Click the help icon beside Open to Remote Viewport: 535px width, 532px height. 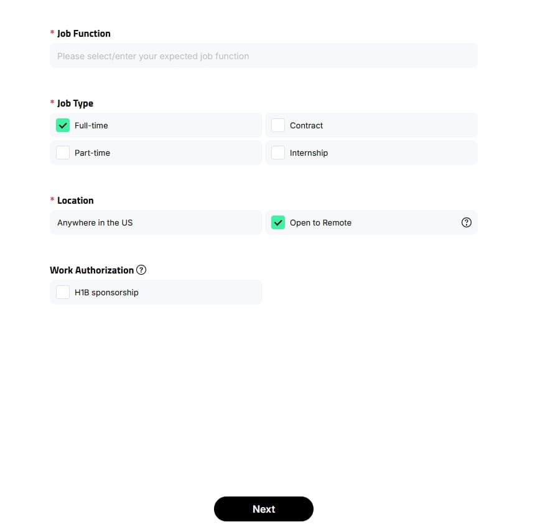click(467, 222)
